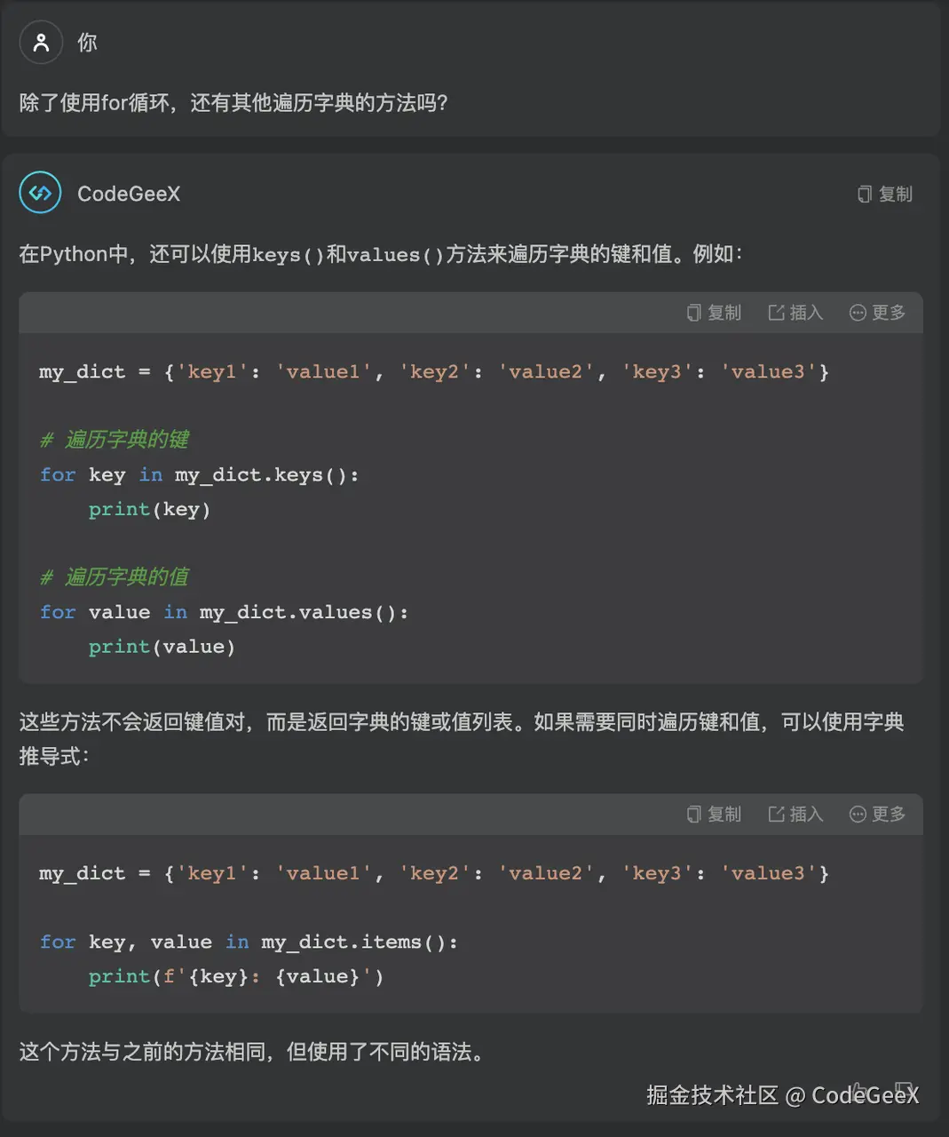This screenshot has height=1137, width=949.
Task: Click the user avatar icon beside 你
Action: (x=41, y=42)
